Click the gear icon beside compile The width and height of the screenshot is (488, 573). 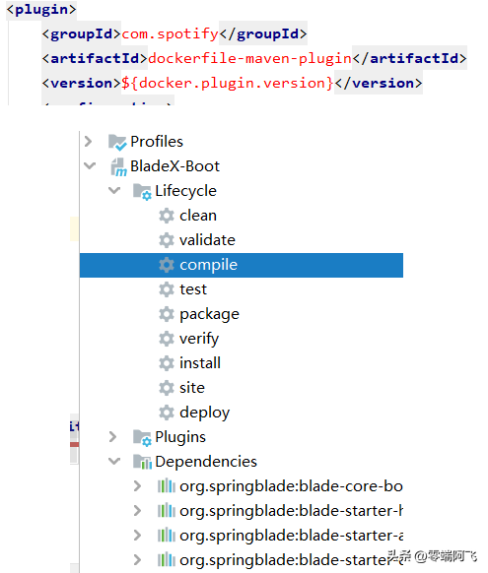[x=167, y=265]
